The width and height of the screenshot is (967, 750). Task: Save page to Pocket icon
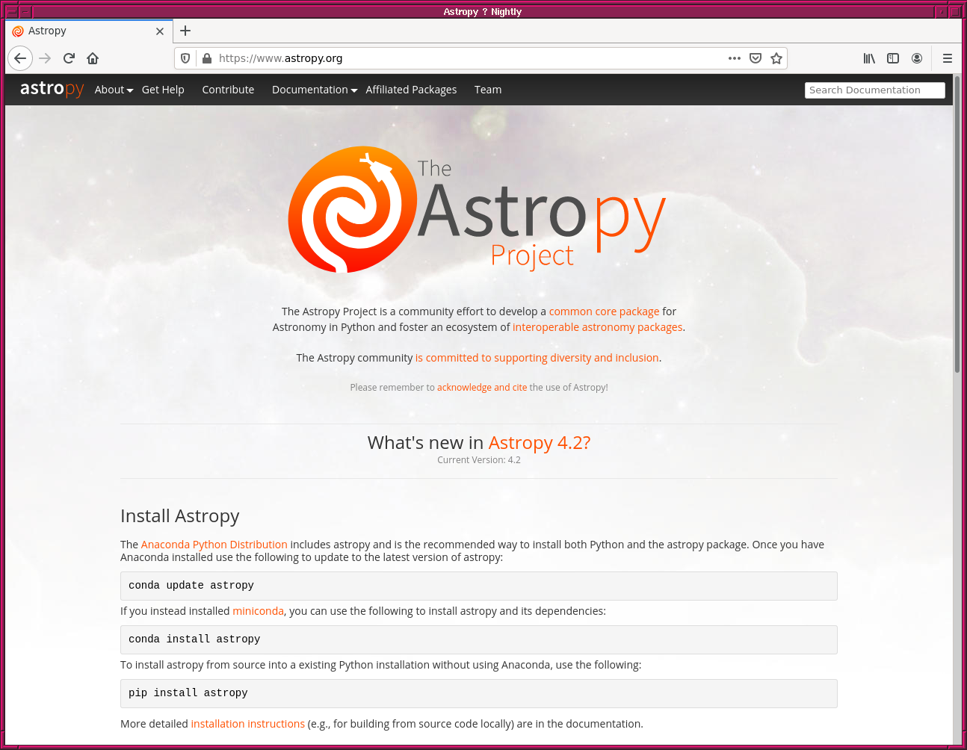click(x=756, y=58)
